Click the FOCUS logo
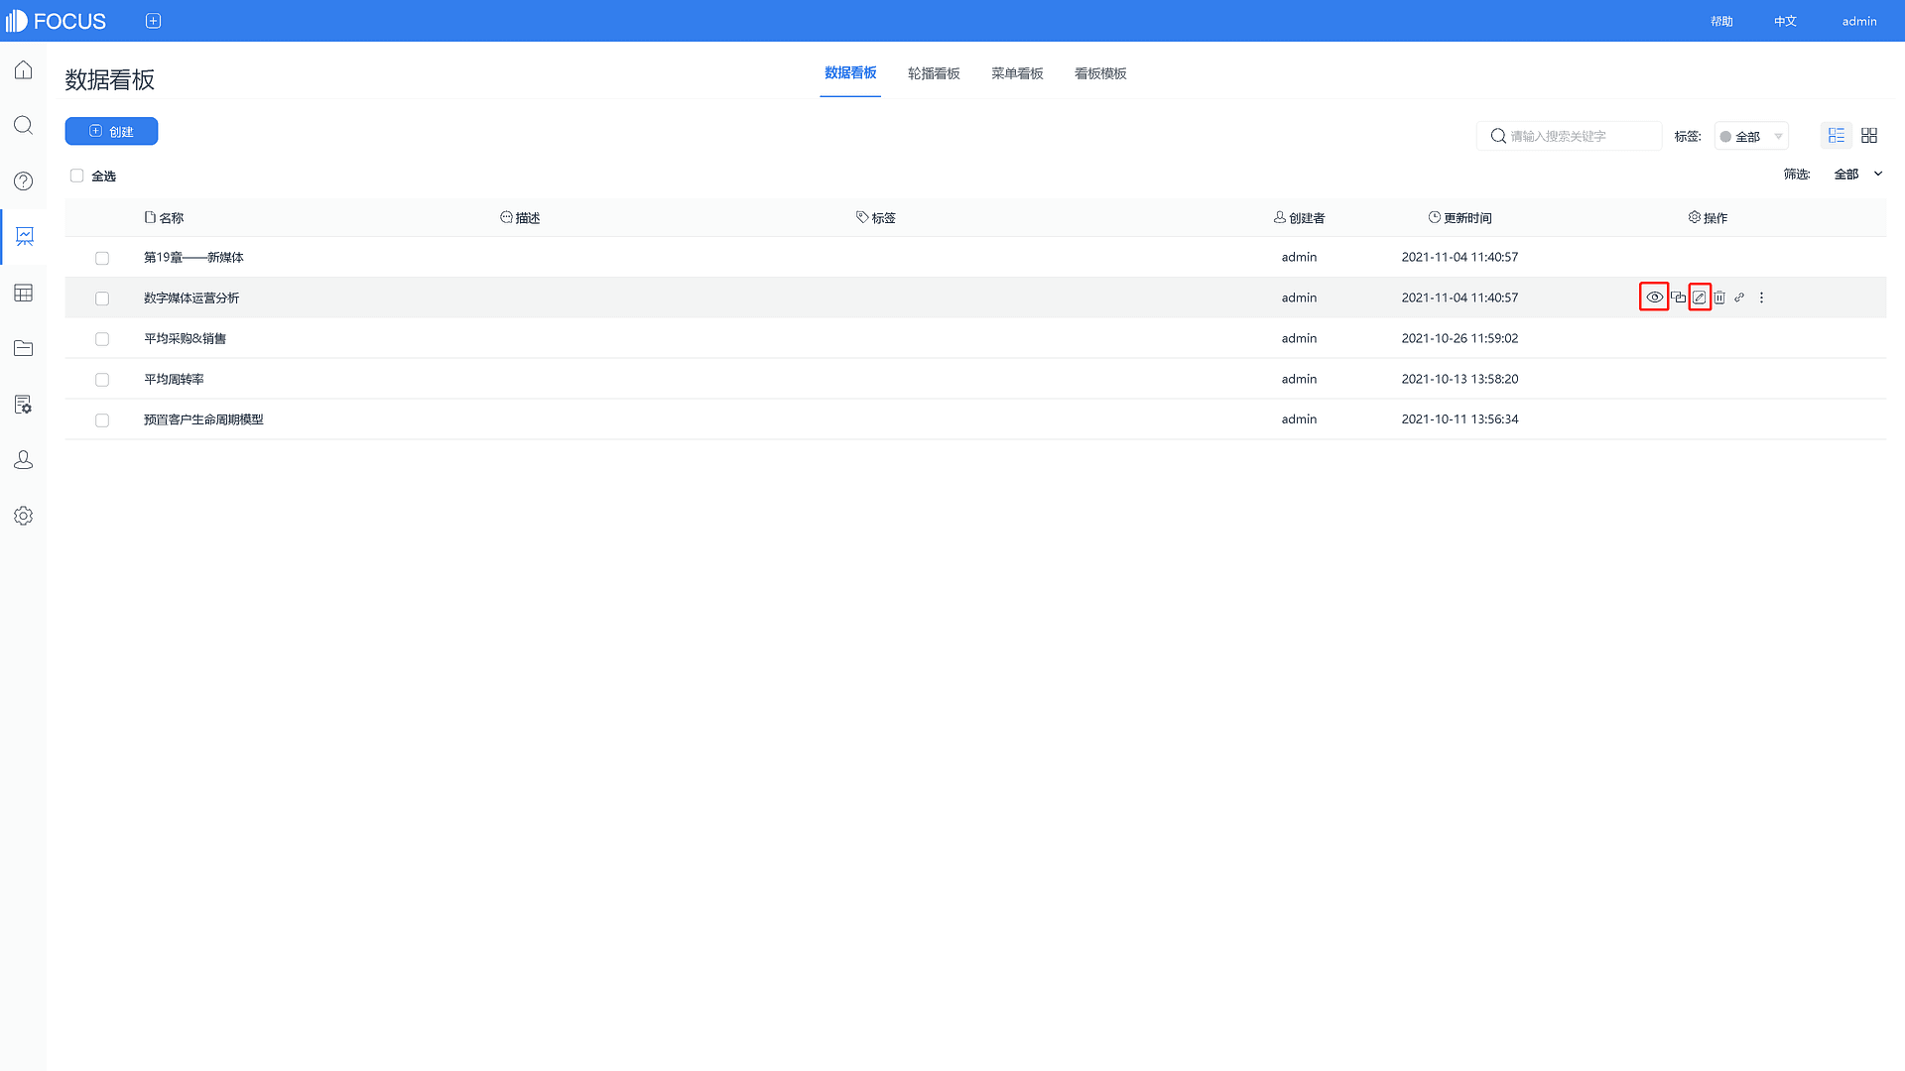 56,21
